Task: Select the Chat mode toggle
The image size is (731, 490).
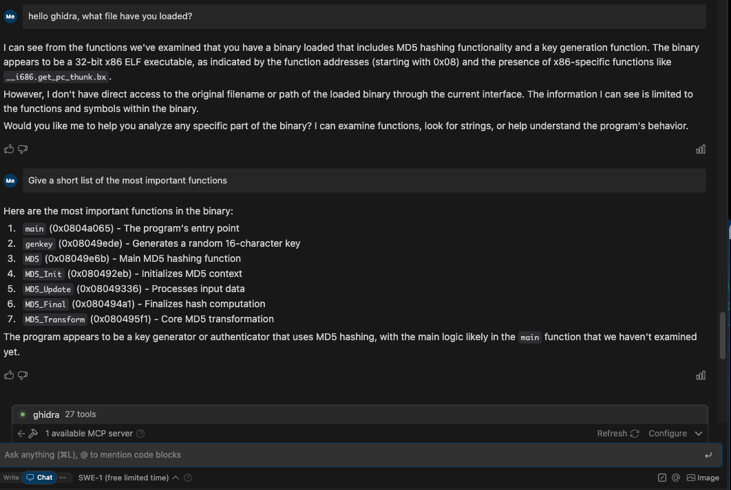Action: tap(39, 478)
